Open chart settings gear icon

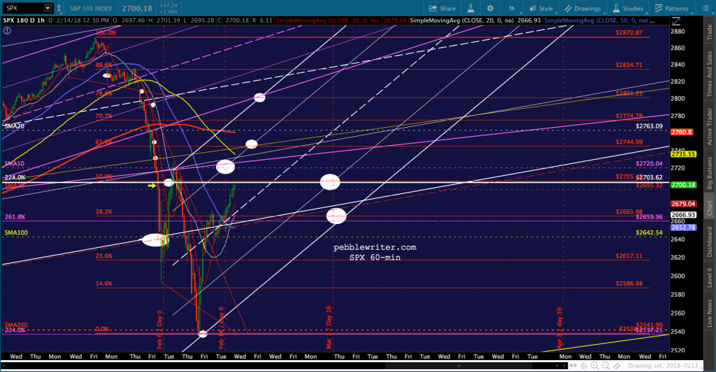point(490,8)
